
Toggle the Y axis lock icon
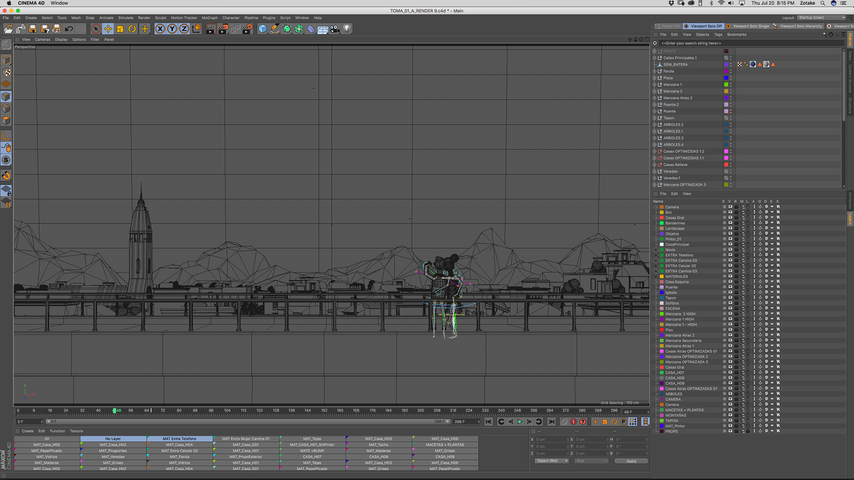click(172, 29)
